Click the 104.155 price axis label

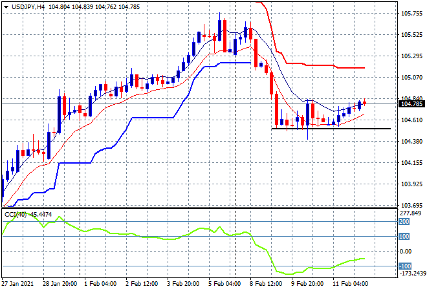click(x=411, y=163)
